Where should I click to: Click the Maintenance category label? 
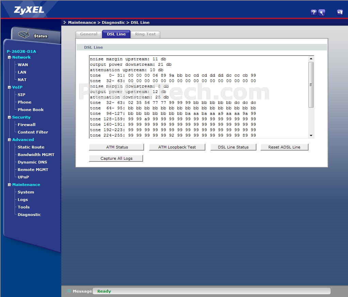[26, 185]
